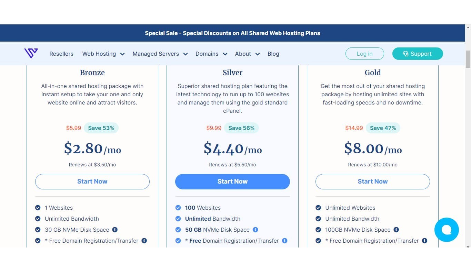
Task: Start Now on the Silver plan
Action: [232, 181]
